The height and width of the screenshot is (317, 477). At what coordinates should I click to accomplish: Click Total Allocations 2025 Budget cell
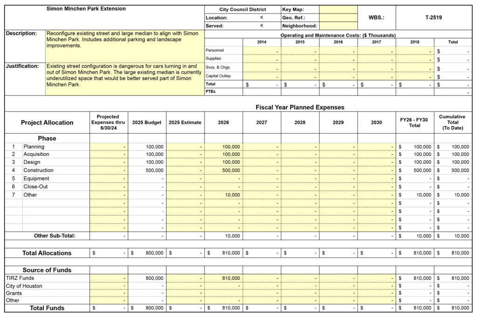coord(147,253)
